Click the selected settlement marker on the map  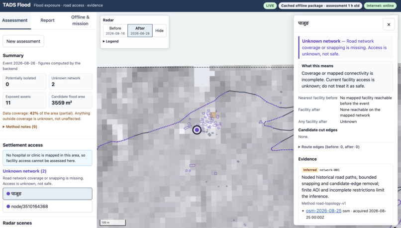pyautogui.click(x=197, y=130)
